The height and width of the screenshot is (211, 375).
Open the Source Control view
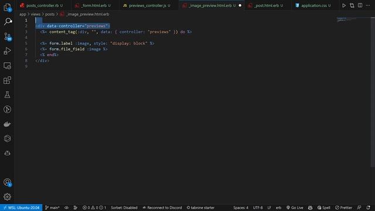click(7, 36)
